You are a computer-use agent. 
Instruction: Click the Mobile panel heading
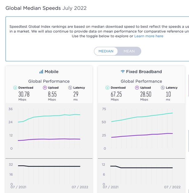coord(51,72)
